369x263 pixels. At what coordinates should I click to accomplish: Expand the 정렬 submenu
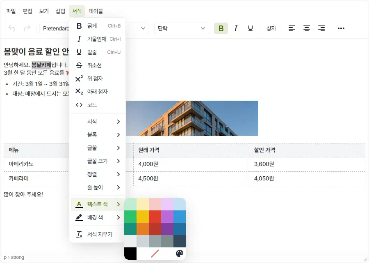click(98, 174)
